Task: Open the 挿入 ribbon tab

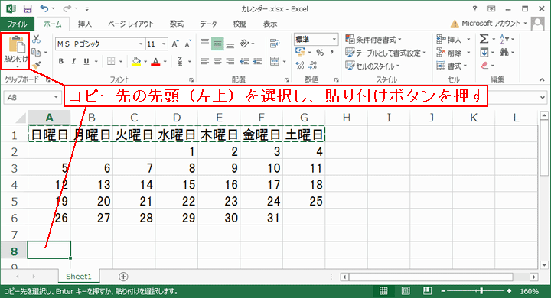Action: 85,24
